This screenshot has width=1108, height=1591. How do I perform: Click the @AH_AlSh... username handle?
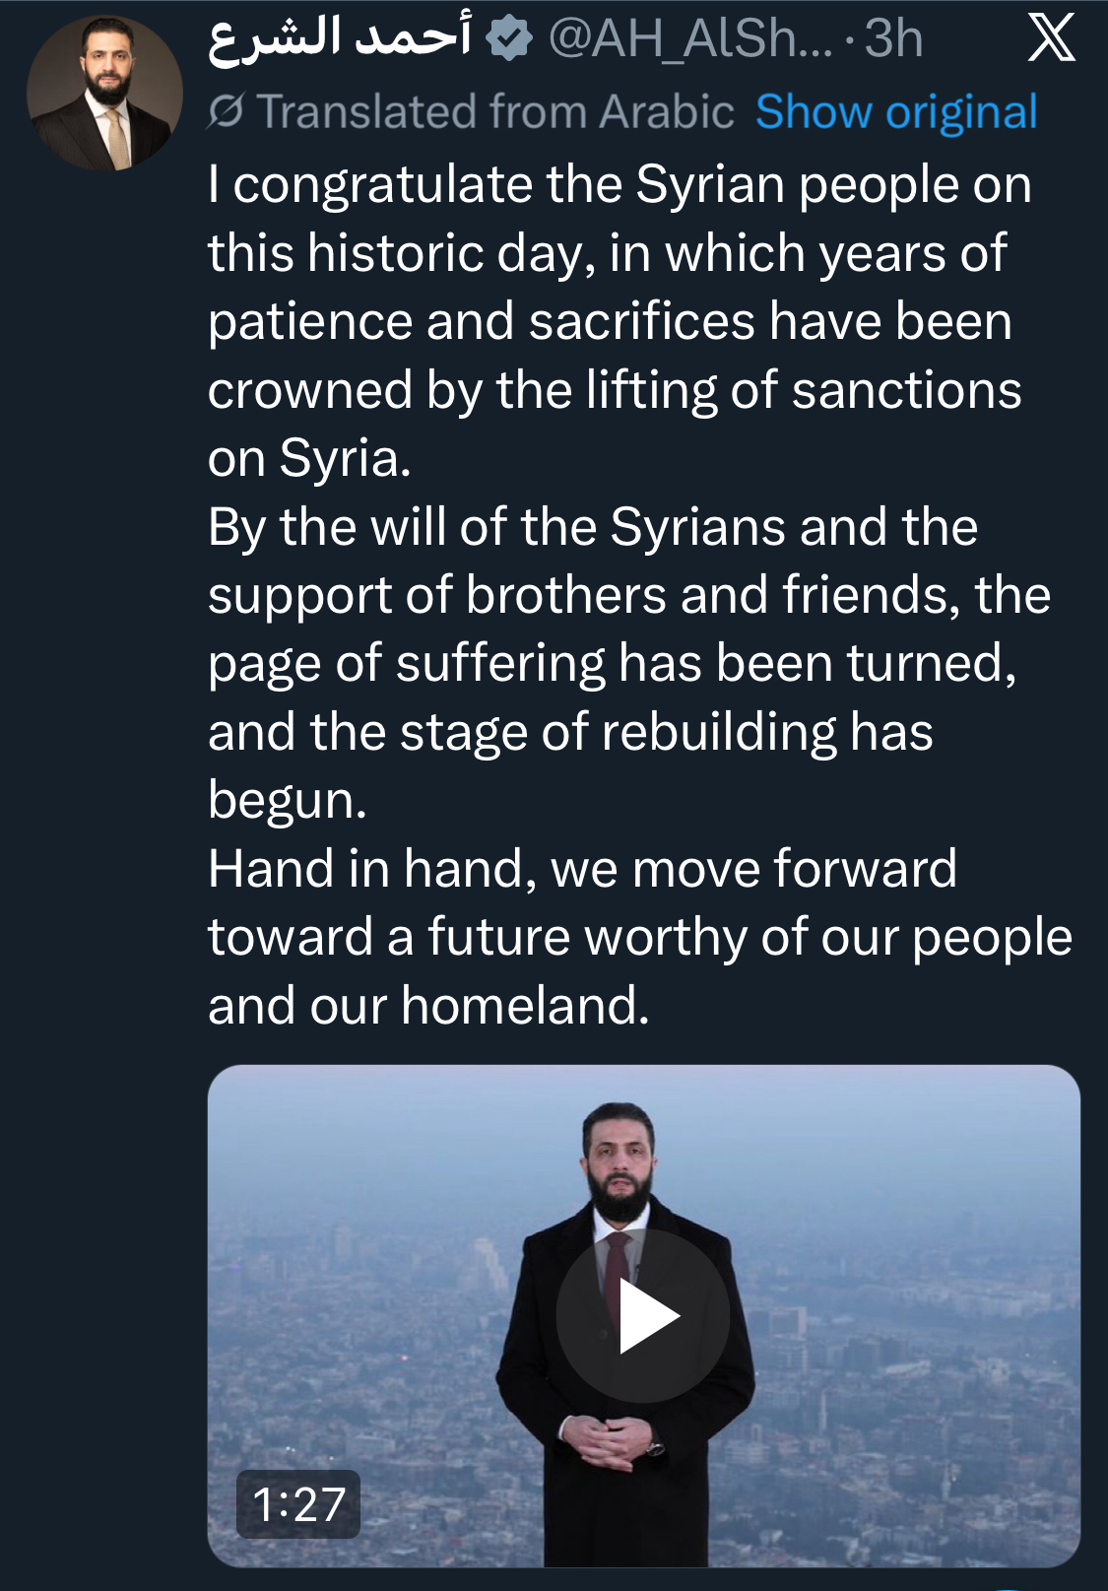[x=689, y=38]
